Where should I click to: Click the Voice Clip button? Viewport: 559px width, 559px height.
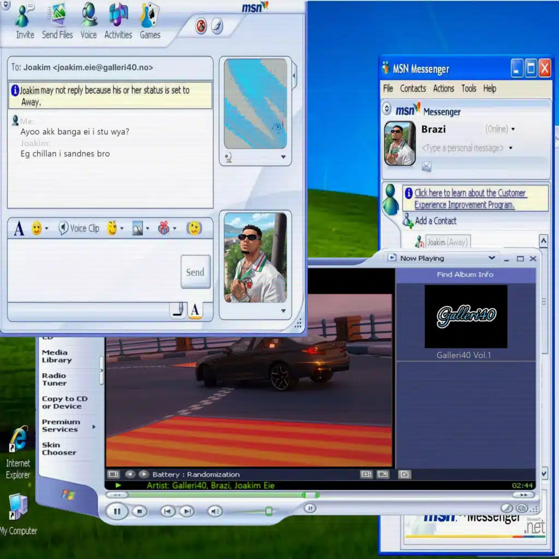(79, 228)
